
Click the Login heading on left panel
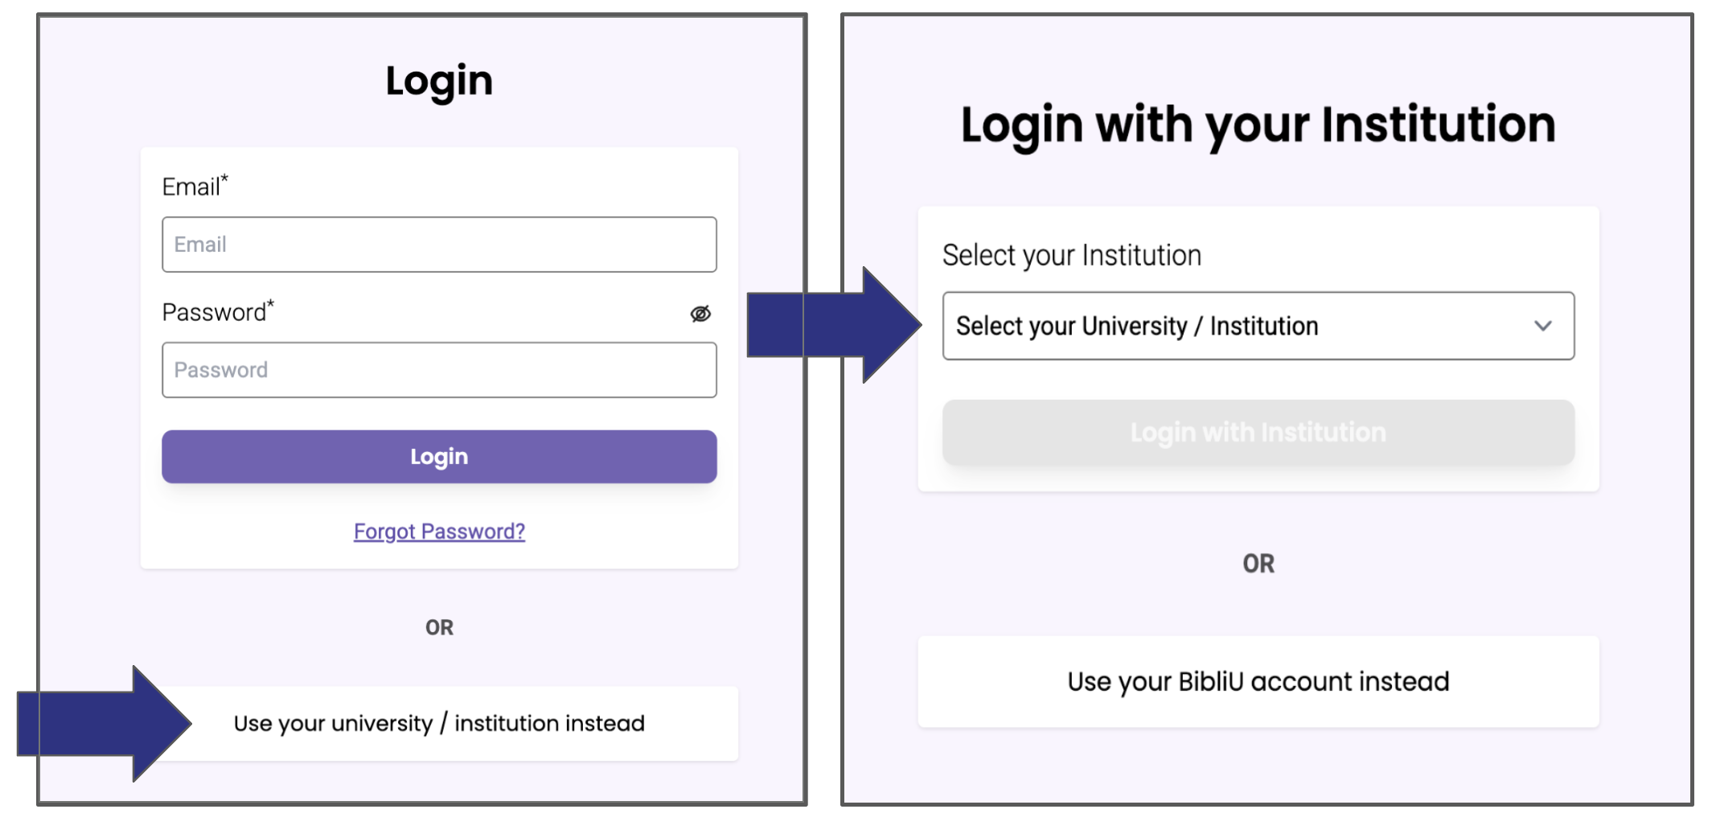[439, 81]
